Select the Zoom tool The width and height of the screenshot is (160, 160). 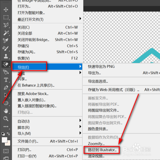(6, 119)
